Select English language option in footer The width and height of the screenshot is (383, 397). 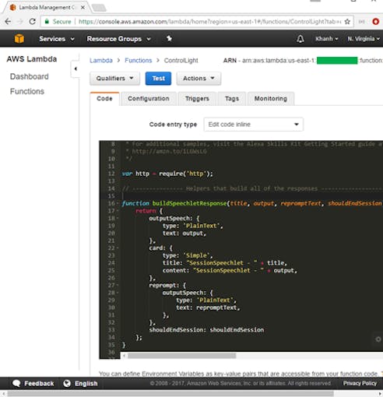pos(86,384)
